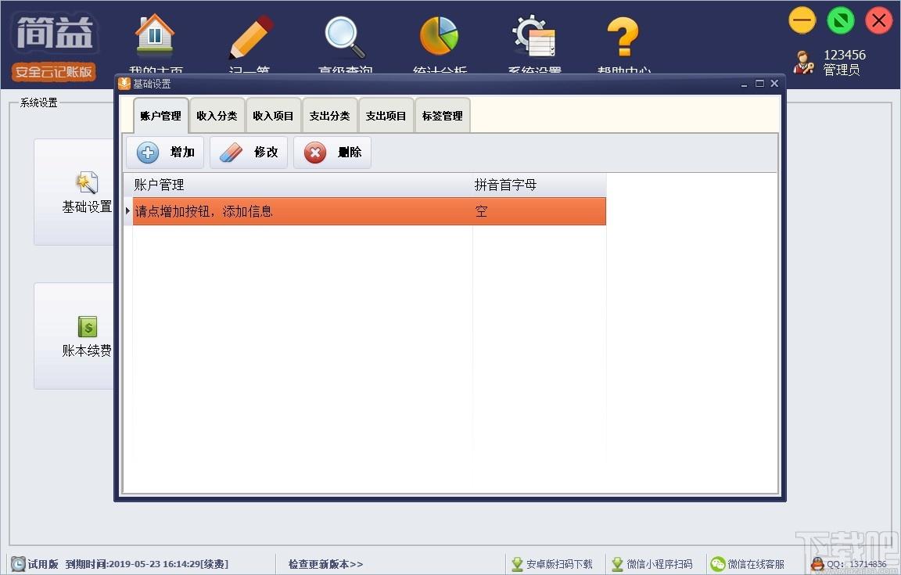
Task: Click the 简益 logo
Action: tap(55, 32)
